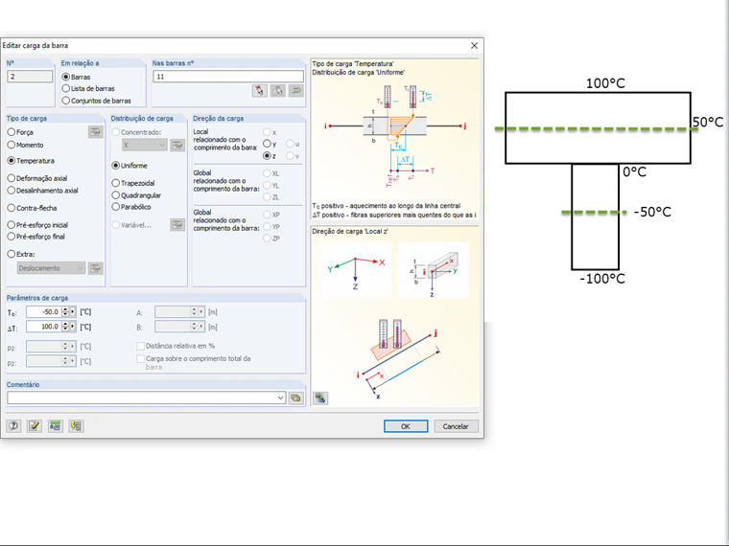This screenshot has width=729, height=546.
Task: Click the help icon at dialog bottom
Action: (x=13, y=425)
